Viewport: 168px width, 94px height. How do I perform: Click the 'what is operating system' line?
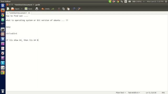[x=37, y=20]
